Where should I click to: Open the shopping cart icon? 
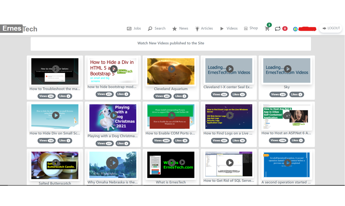click(267, 29)
